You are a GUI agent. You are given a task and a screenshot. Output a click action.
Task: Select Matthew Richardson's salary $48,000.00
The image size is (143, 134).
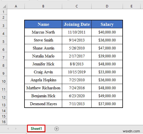107,88
